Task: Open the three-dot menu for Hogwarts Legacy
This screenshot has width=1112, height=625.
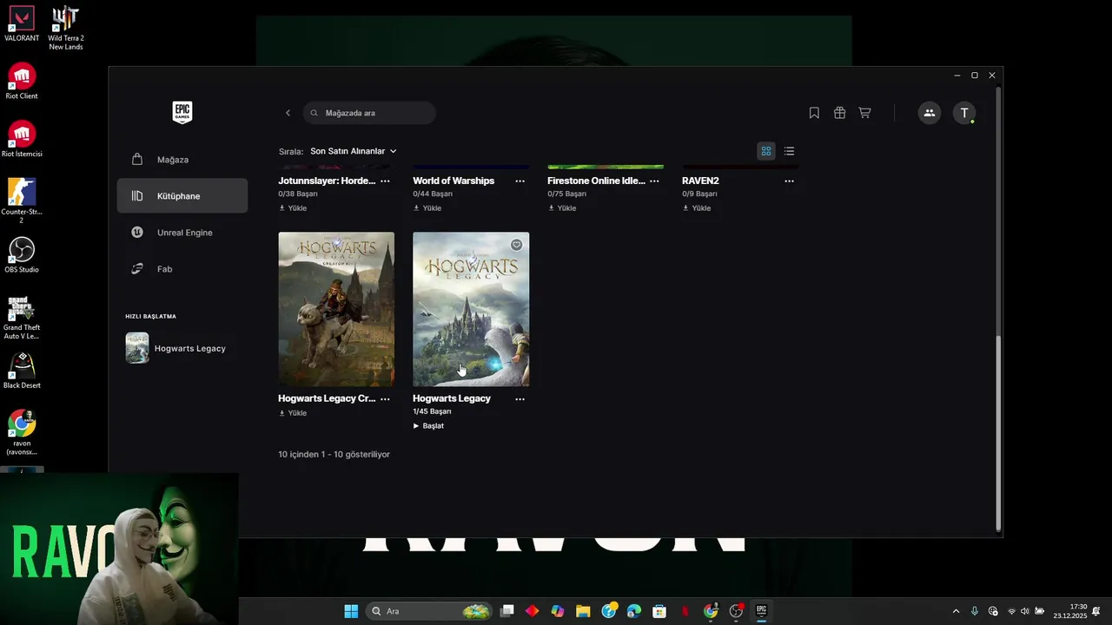Action: click(x=520, y=399)
